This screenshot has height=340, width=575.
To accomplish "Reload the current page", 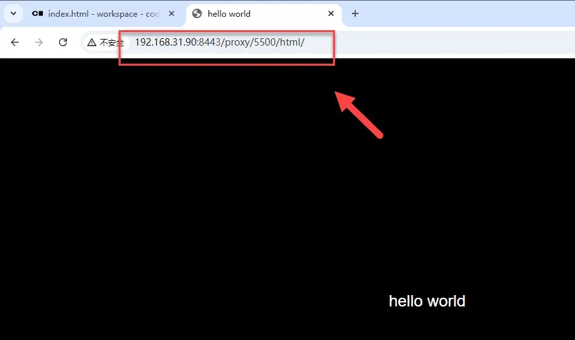I will coord(63,42).
